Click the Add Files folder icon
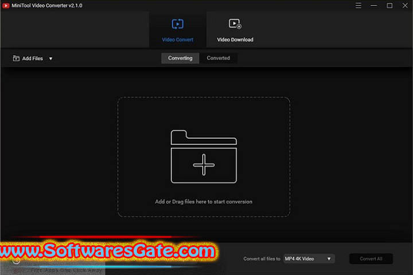This screenshot has height=275, width=413. tap(16, 58)
